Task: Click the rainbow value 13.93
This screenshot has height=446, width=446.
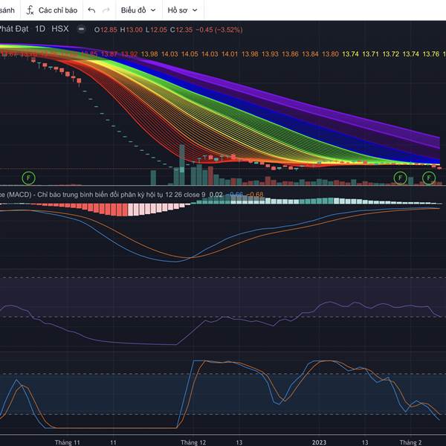Action: click(270, 54)
